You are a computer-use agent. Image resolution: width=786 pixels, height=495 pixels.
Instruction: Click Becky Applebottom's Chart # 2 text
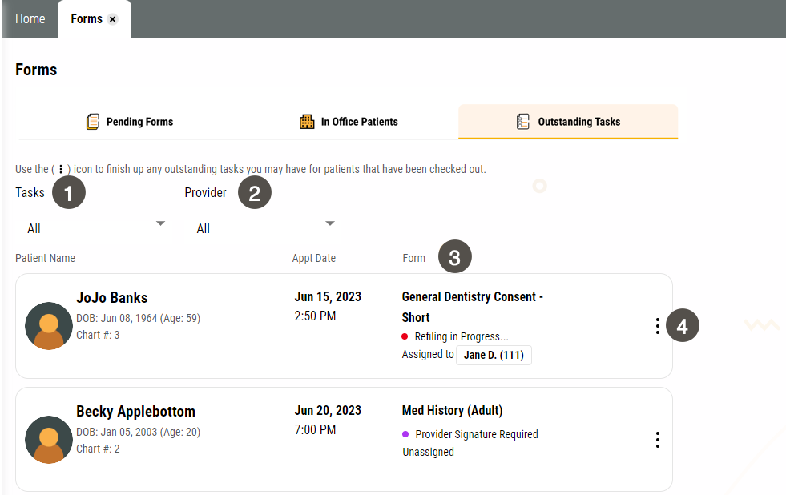pos(98,449)
